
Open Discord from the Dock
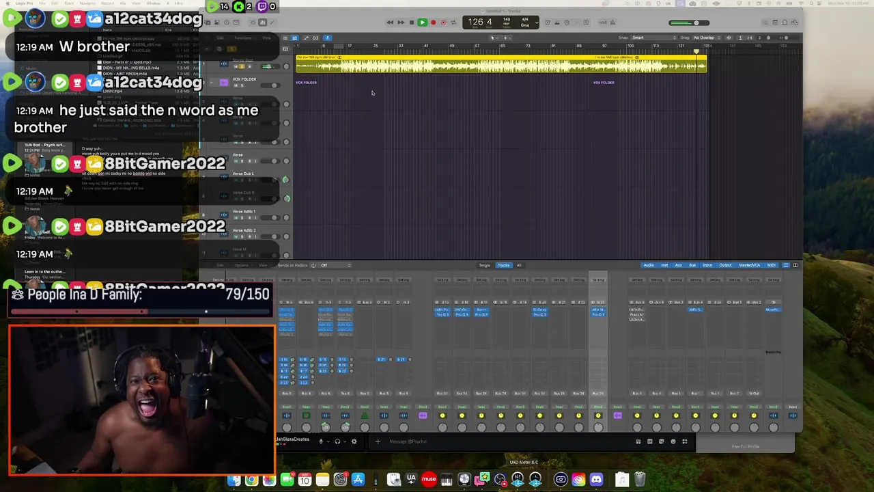596,480
